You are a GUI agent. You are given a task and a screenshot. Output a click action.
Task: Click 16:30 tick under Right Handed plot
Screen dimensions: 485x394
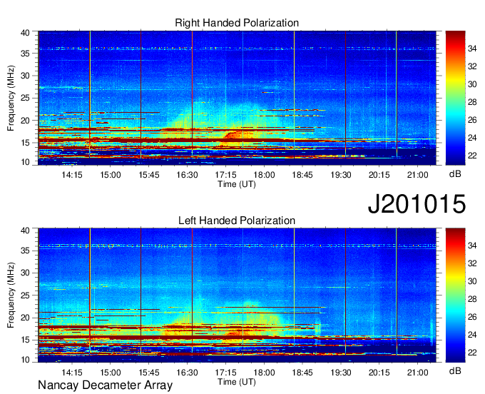(187, 175)
